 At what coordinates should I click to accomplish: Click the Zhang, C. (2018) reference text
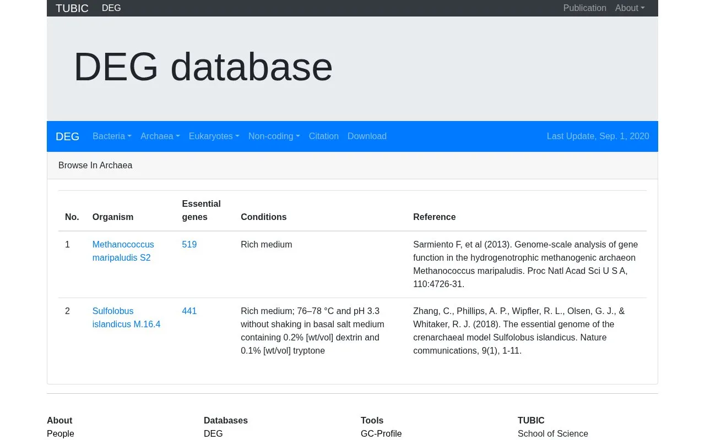click(x=519, y=331)
